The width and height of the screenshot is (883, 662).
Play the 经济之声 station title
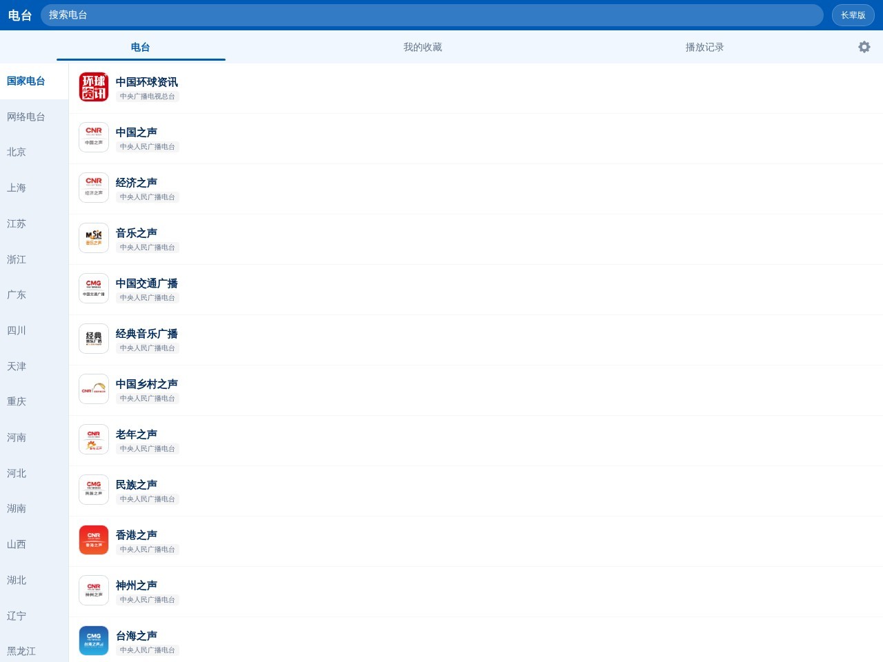coord(137,183)
